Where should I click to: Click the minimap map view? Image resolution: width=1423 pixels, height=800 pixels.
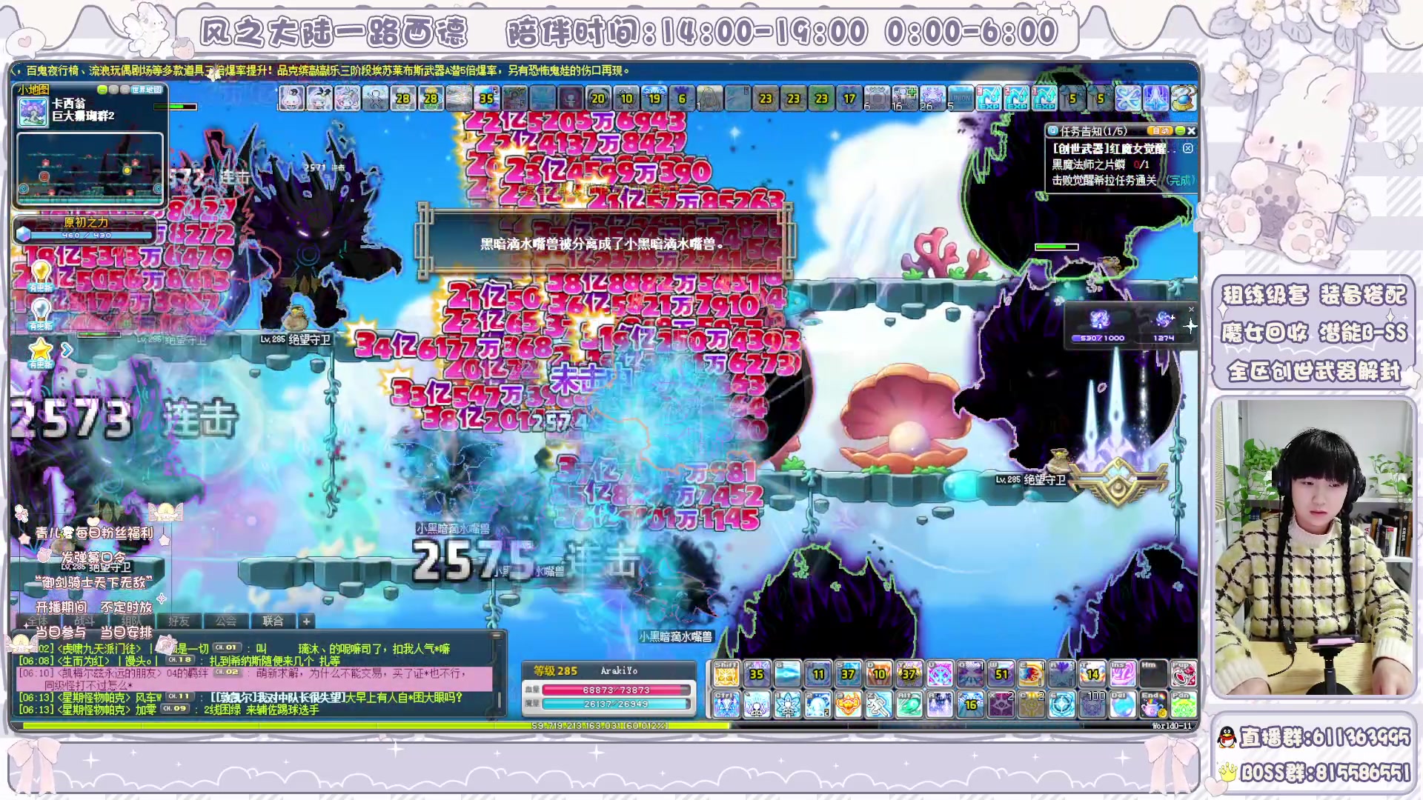(x=90, y=169)
